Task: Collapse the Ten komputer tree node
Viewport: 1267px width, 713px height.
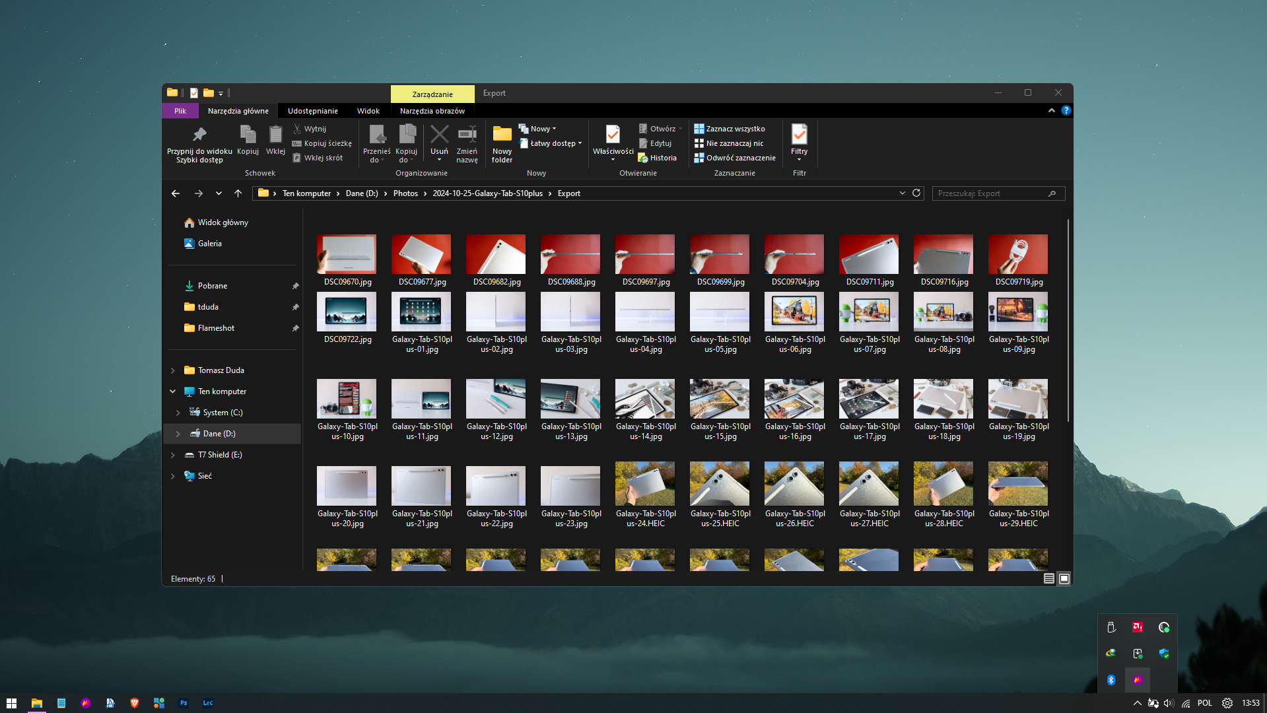Action: point(173,391)
